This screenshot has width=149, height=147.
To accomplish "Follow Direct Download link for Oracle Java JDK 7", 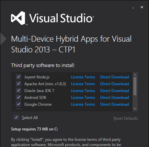I will point(114,91).
